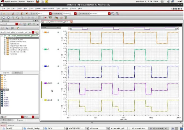
Task: Open the Layout dropdown
Action: coord(50,14)
